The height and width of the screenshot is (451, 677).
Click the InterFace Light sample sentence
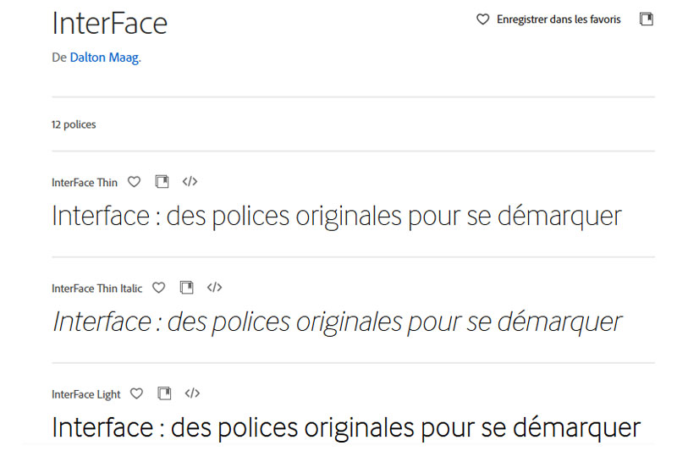[346, 428]
